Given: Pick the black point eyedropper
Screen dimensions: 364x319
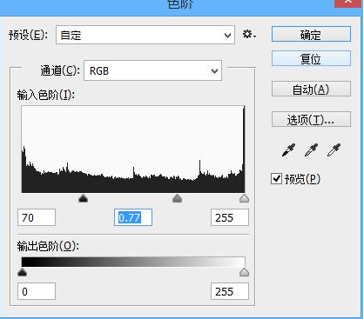Looking at the screenshot, I should [x=288, y=150].
